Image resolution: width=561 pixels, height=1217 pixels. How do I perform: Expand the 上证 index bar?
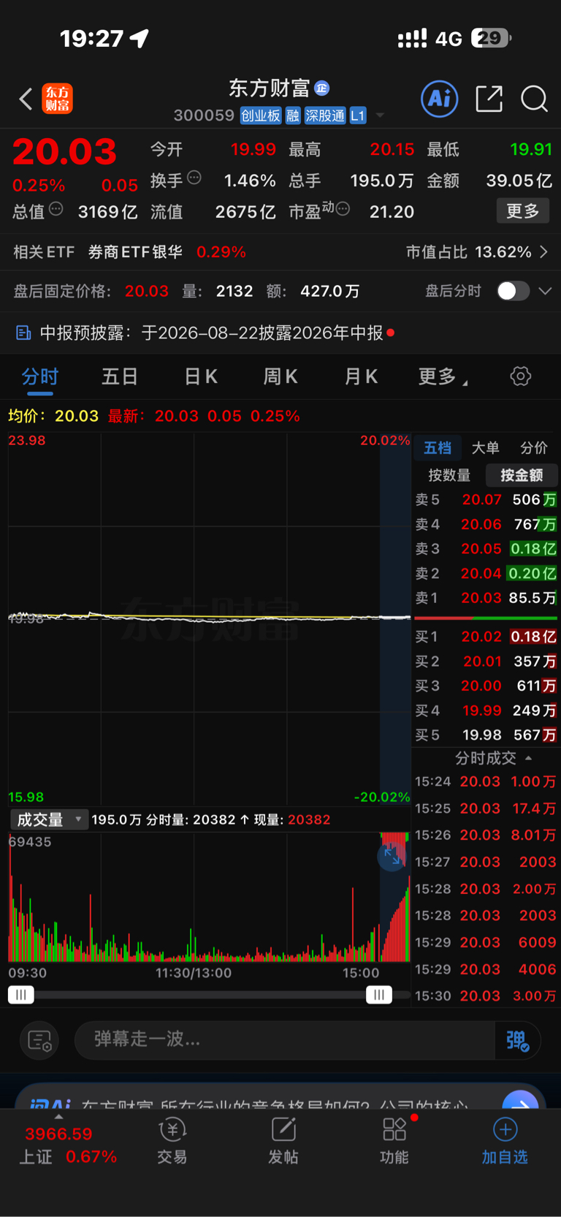pos(58,1117)
